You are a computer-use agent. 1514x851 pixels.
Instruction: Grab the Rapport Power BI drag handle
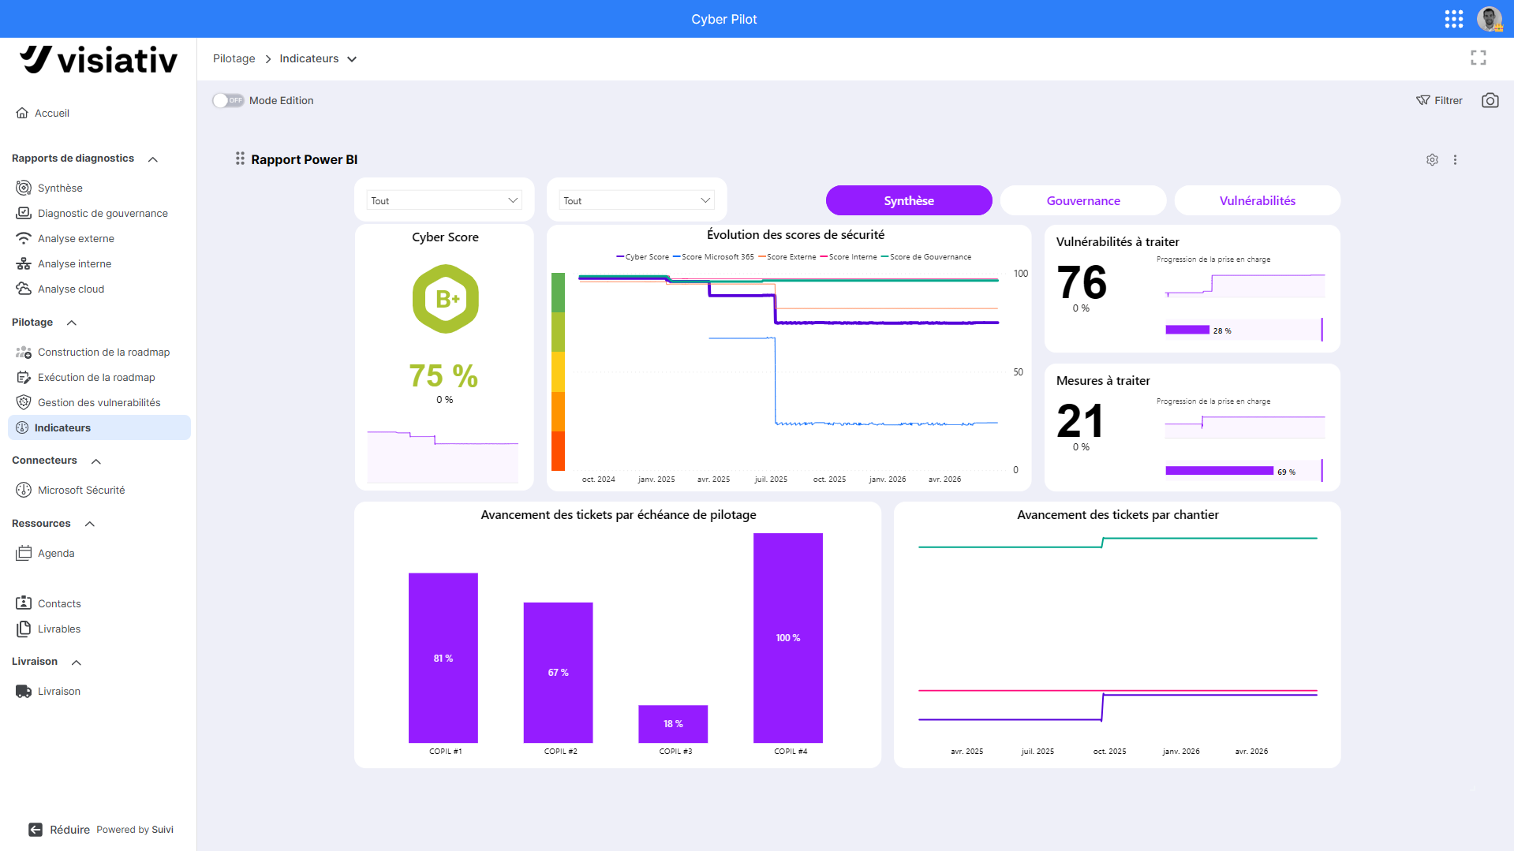pyautogui.click(x=240, y=159)
